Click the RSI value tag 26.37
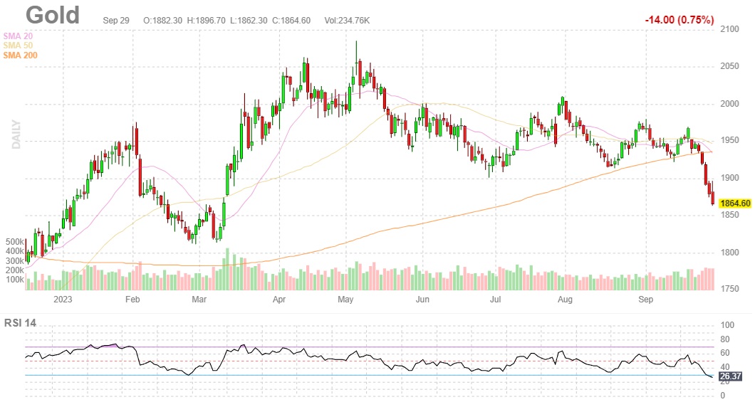Image resolution: width=755 pixels, height=402 pixels. point(731,376)
